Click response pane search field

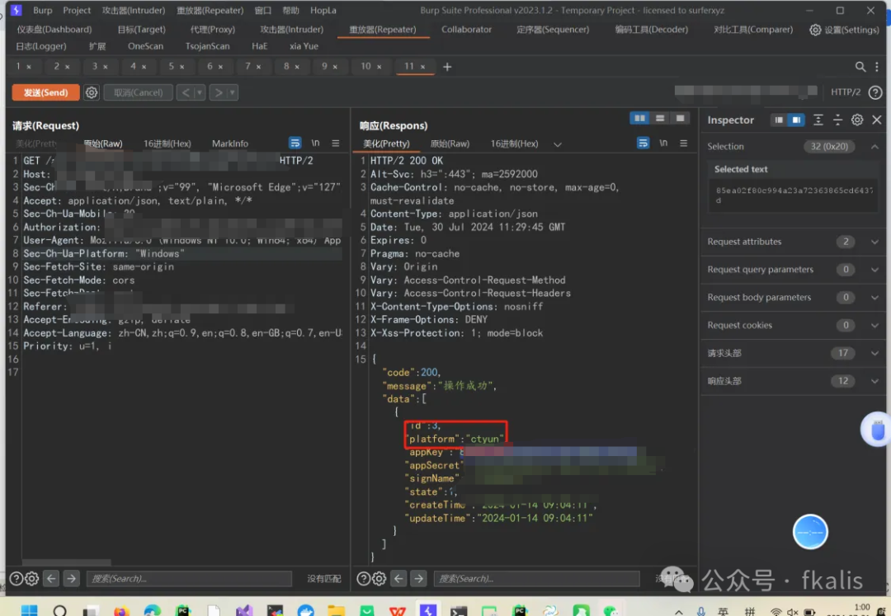[x=536, y=579]
